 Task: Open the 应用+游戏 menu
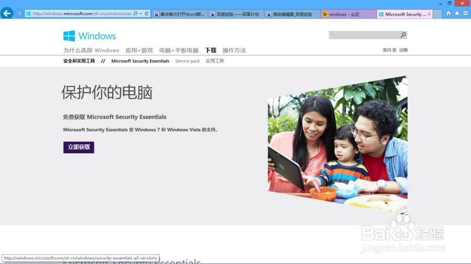139,50
